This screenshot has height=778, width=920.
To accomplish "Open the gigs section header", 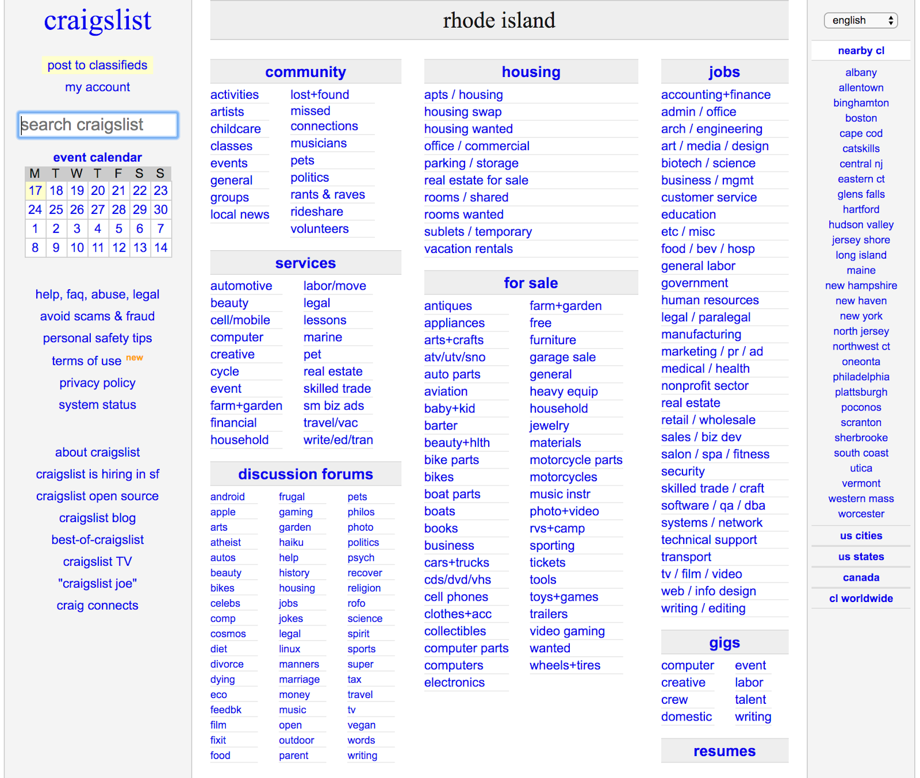I will tap(724, 643).
